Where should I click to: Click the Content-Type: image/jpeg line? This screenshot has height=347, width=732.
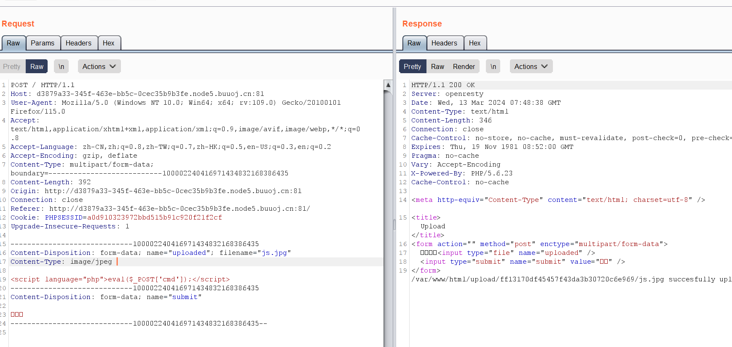pos(61,262)
